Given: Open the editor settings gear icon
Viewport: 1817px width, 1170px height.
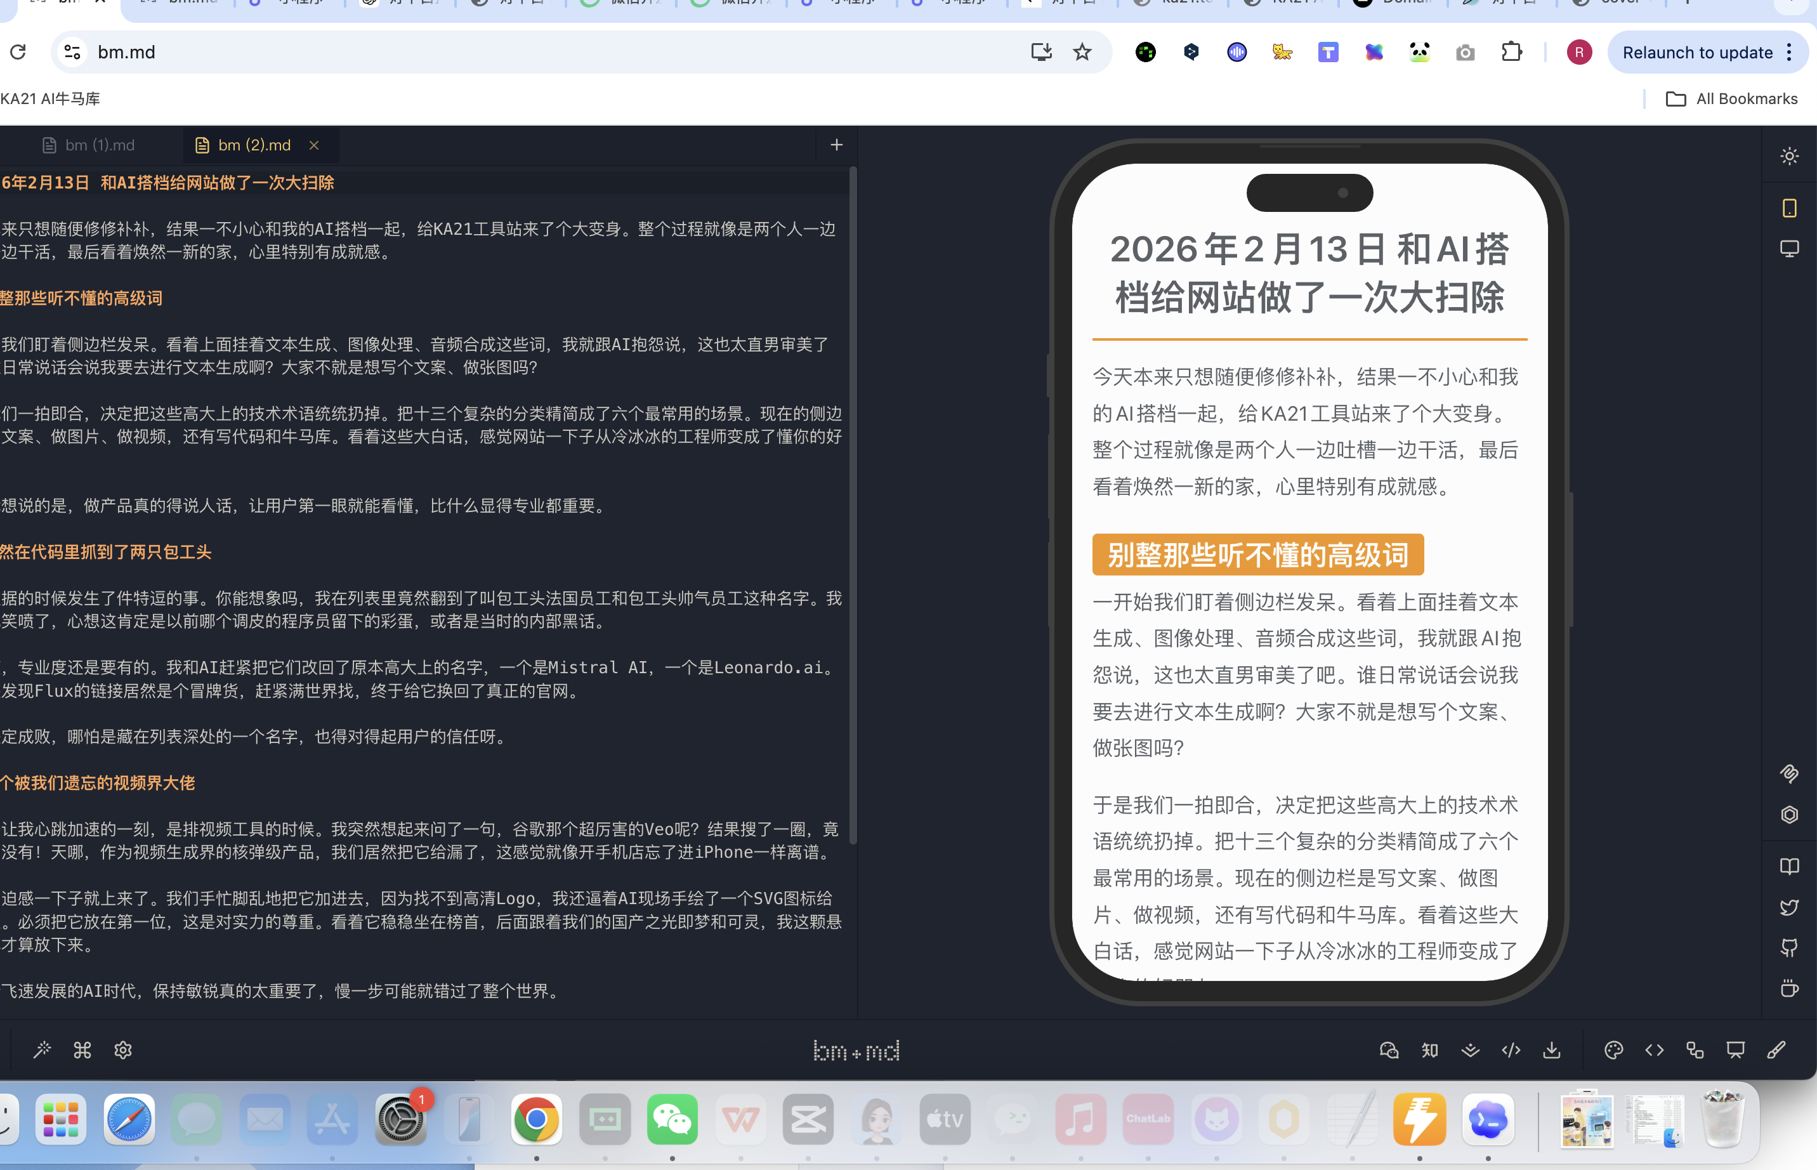Looking at the screenshot, I should tap(123, 1050).
